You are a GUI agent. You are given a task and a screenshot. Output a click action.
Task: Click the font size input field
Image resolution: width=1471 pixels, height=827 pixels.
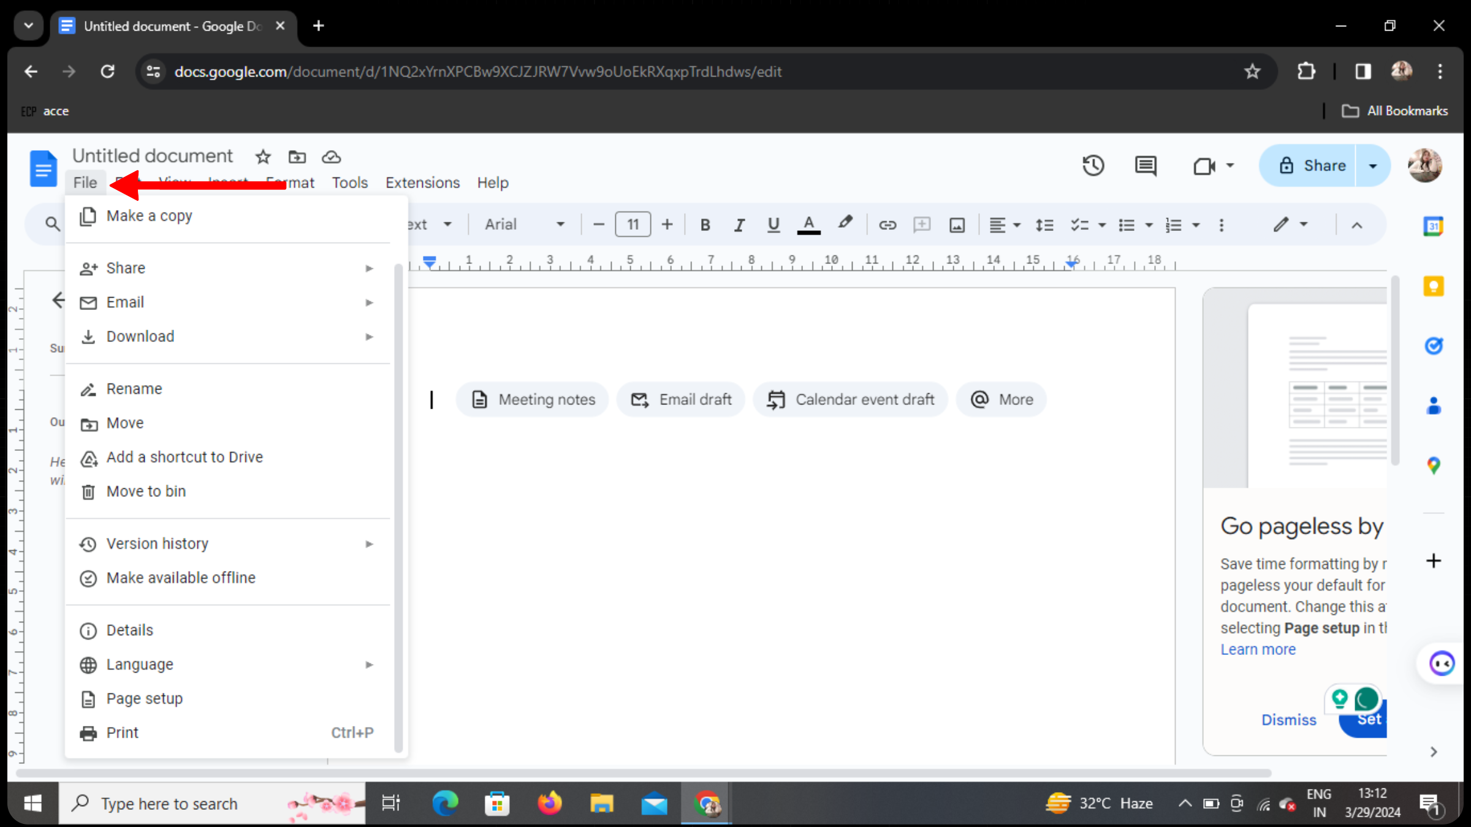pos(633,225)
